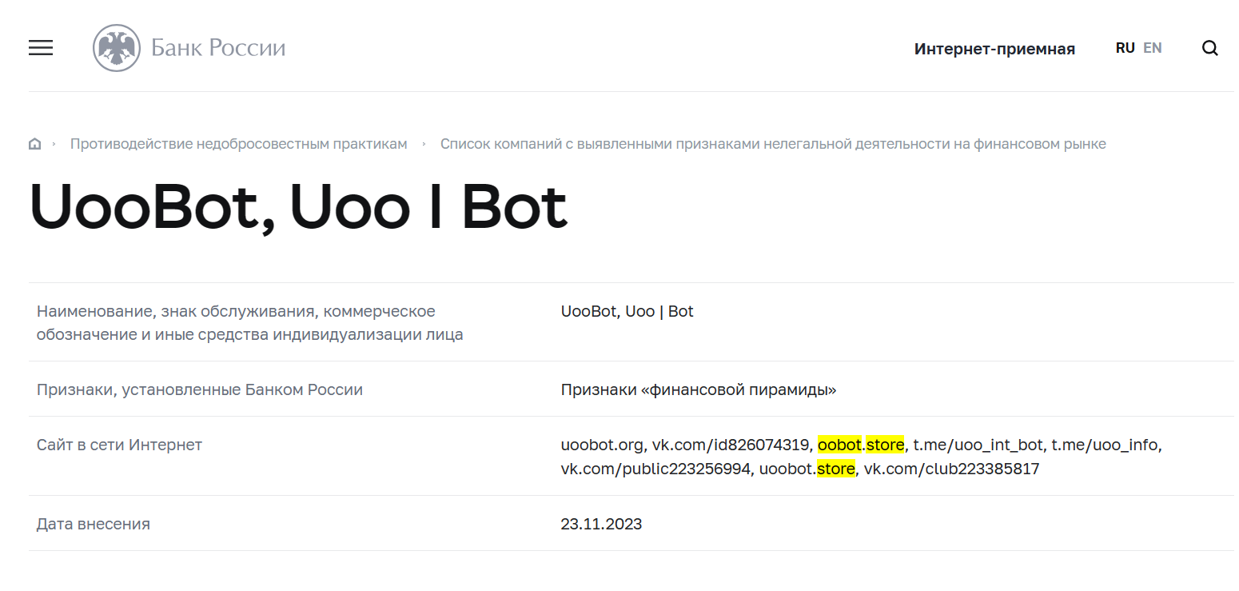Open Интернет-приемная link
Screen dimensions: 1239x591
coord(994,49)
